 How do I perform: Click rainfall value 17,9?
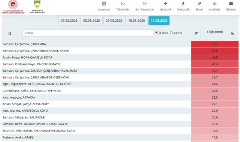pyautogui.click(x=215, y=138)
